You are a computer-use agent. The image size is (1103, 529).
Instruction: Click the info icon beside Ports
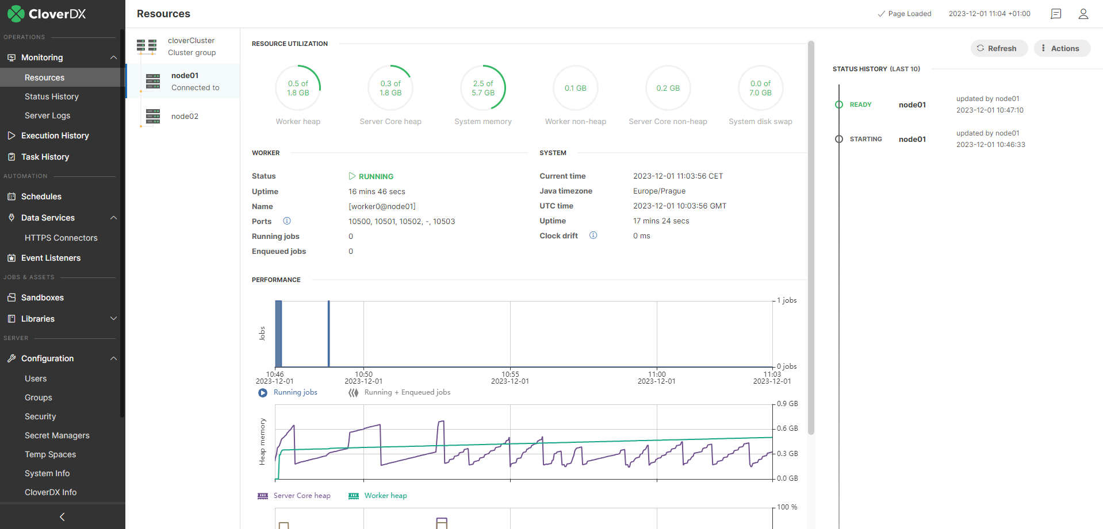point(287,221)
